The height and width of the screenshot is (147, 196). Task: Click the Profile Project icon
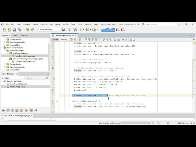pos(94,30)
